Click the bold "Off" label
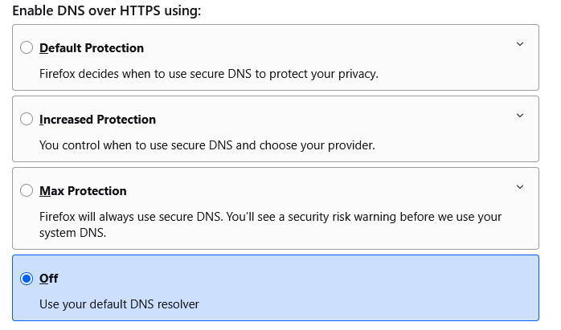The height and width of the screenshot is (330, 561). tap(49, 279)
